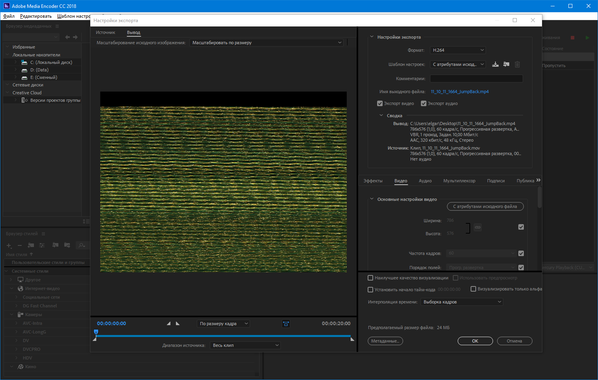598x380 pixels.
Task: Click the Комментарии input field
Action: click(476, 79)
